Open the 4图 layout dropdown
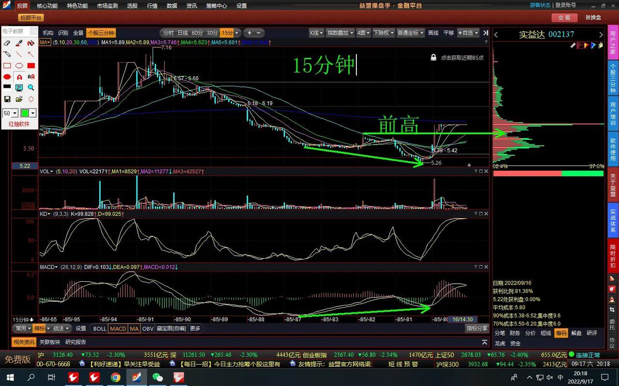This screenshot has height=386, width=619. click(363, 33)
